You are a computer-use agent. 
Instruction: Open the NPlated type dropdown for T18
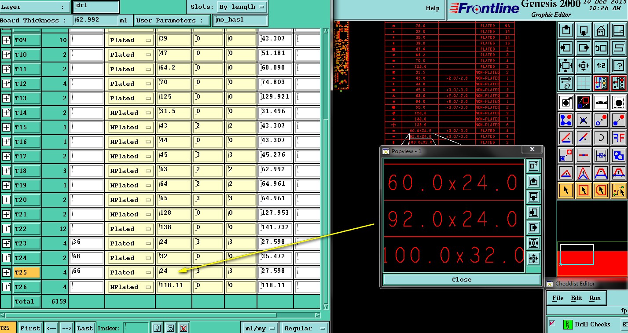(x=131, y=171)
